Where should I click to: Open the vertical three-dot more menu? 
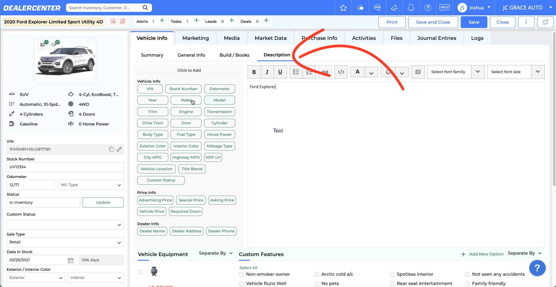coord(526,22)
